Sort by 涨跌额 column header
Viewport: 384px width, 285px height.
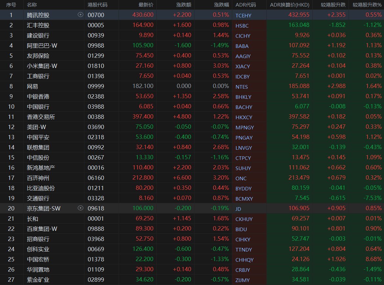point(184,5)
